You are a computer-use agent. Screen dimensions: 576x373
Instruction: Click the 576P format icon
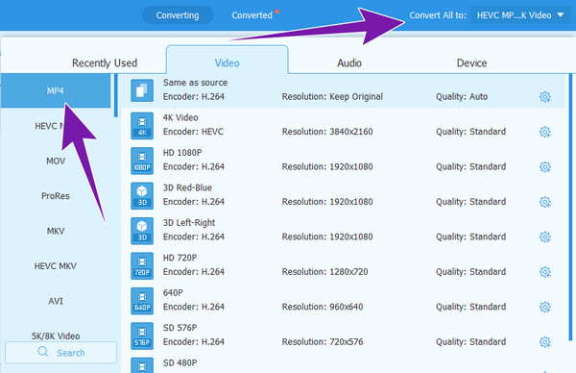click(x=142, y=336)
